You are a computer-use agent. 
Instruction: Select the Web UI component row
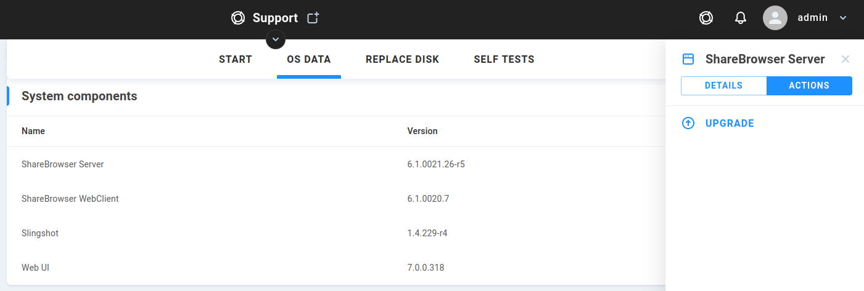click(336, 268)
